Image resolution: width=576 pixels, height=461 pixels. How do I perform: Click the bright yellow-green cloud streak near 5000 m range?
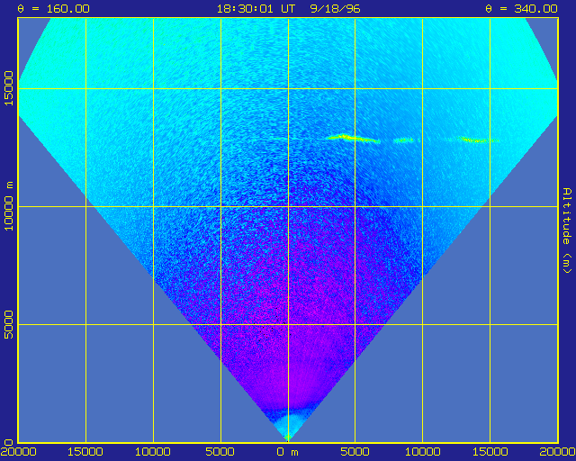tap(354, 139)
